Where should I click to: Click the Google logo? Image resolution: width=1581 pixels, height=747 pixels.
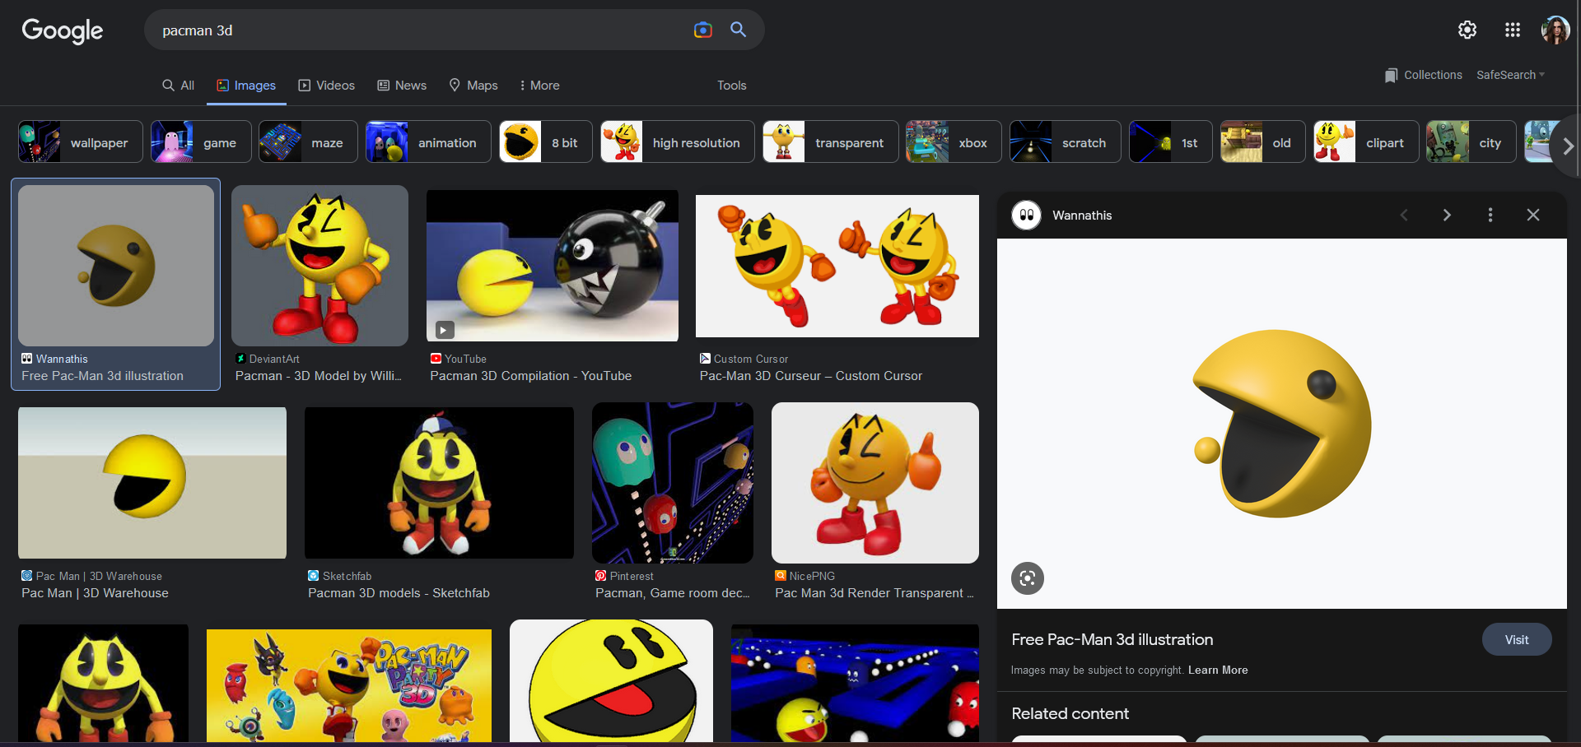point(62,30)
